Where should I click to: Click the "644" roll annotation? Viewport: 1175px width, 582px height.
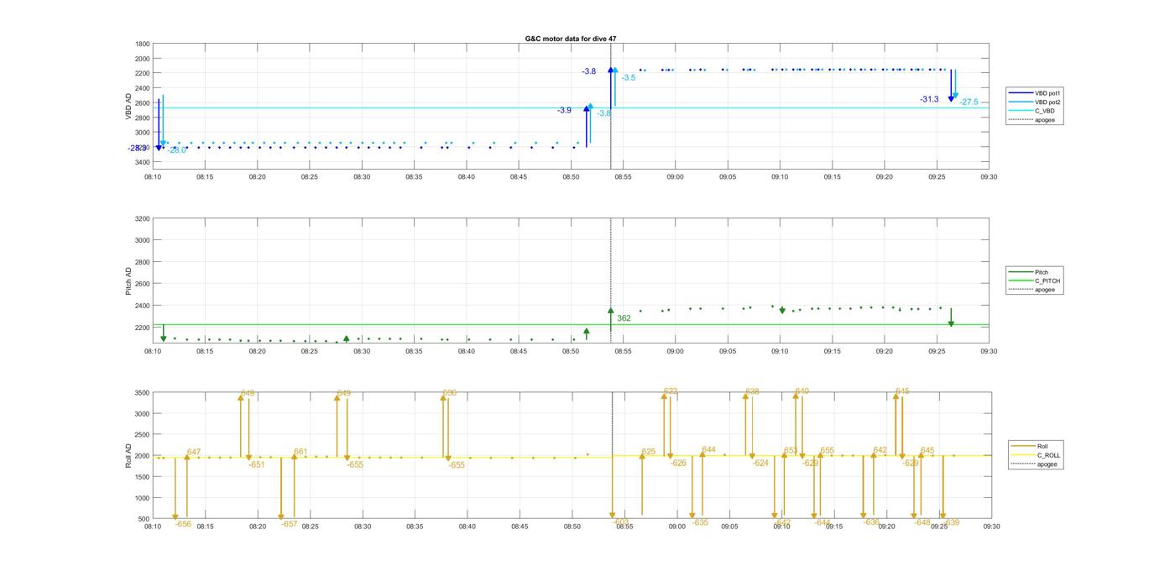[709, 450]
